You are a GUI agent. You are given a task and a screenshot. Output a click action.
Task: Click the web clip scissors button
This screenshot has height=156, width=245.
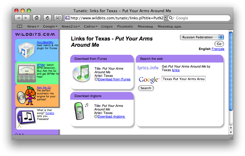58,18
